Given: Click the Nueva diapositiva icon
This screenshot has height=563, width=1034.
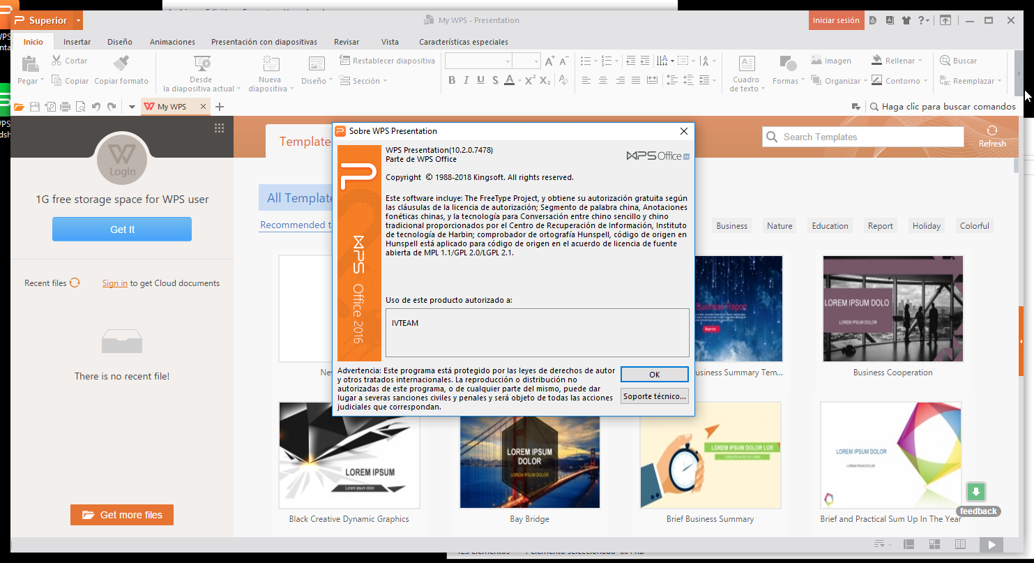Looking at the screenshot, I should pos(271,64).
